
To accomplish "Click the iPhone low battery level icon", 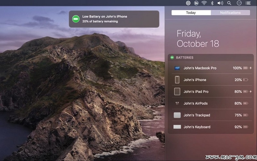I will tap(245, 80).
